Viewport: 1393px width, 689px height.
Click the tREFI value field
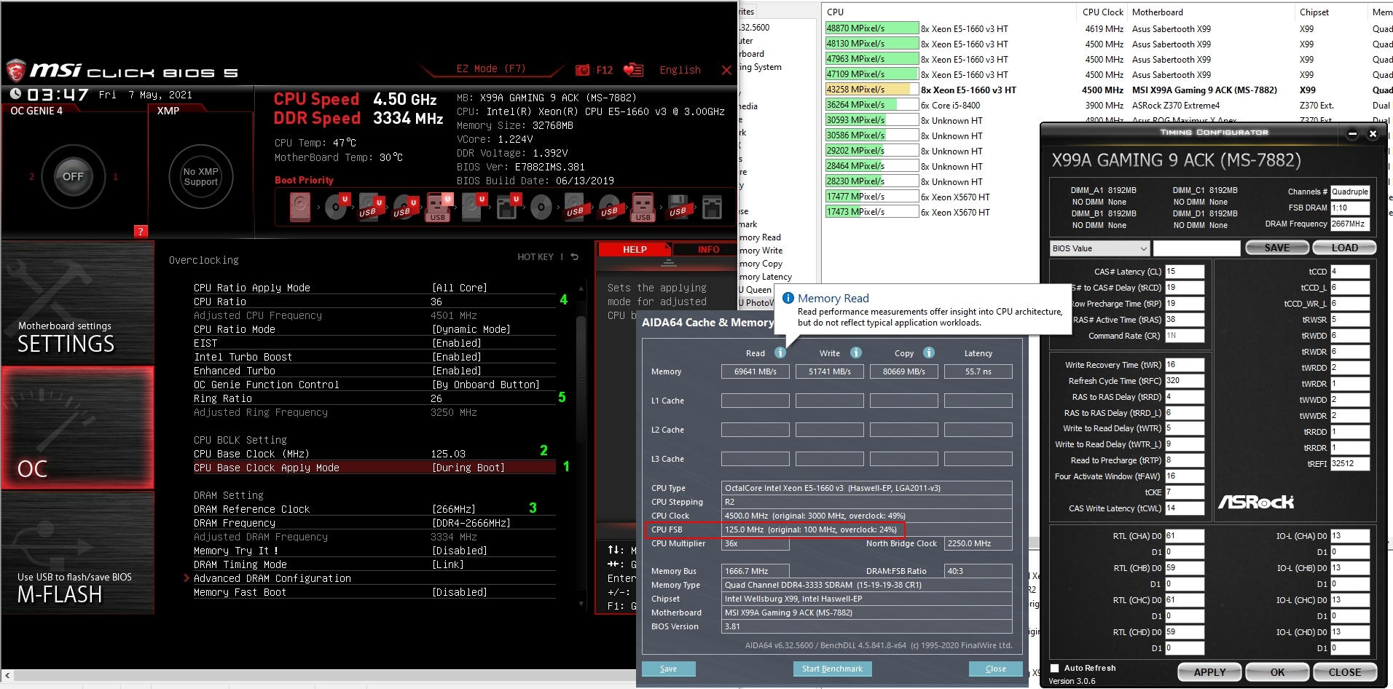[x=1349, y=463]
